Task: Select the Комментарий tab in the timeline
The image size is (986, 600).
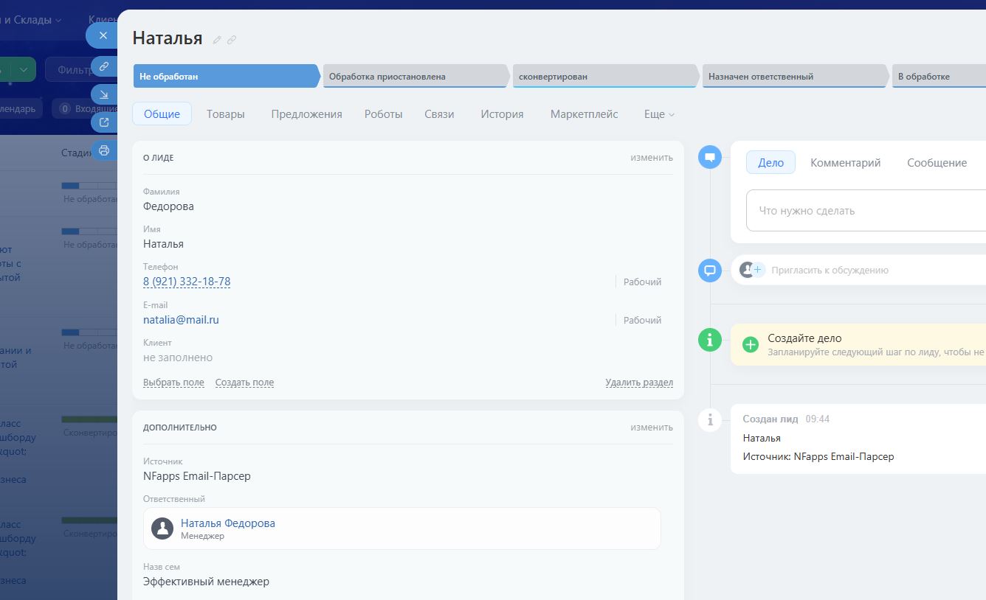Action: [845, 163]
